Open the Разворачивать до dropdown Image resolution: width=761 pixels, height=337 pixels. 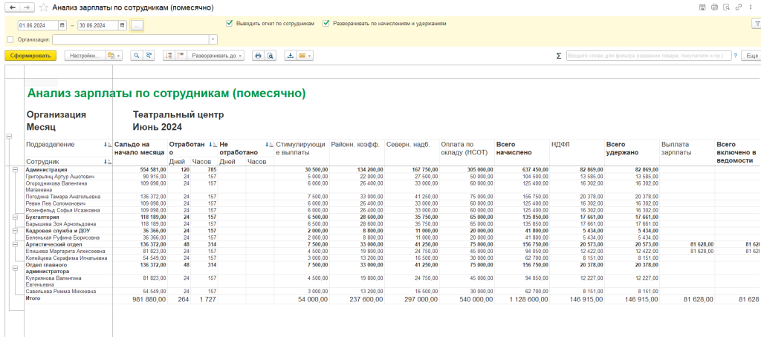pyautogui.click(x=216, y=56)
